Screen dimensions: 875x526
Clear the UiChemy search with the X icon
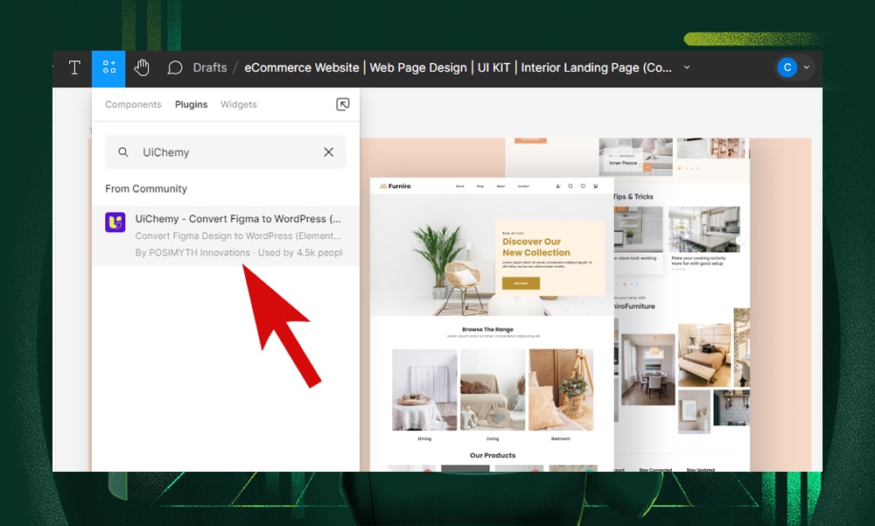click(328, 151)
